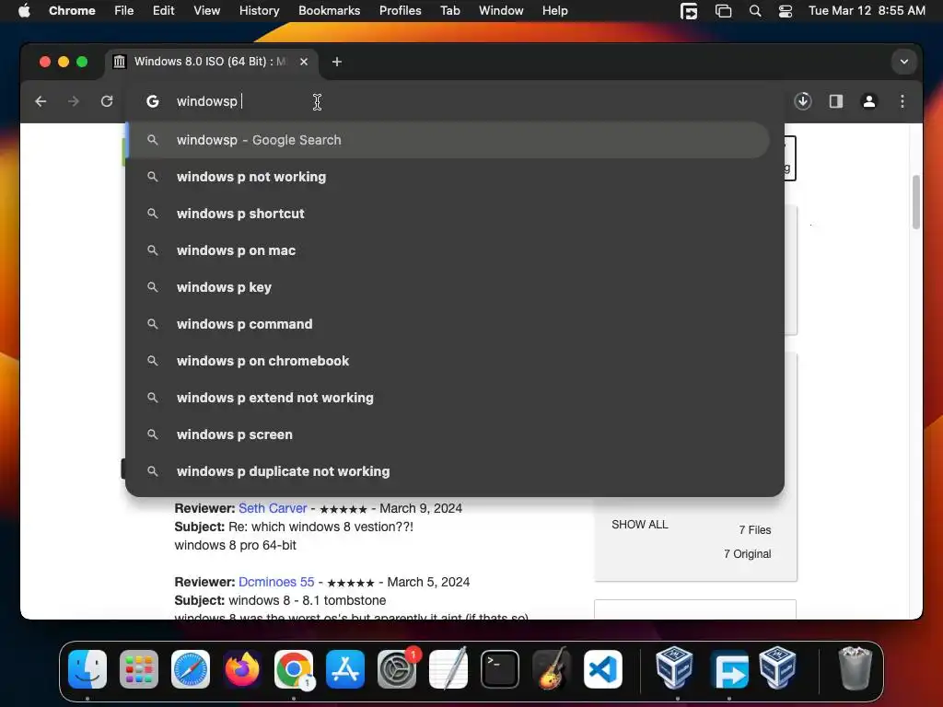Launch GarageBand from the Dock

click(552, 669)
